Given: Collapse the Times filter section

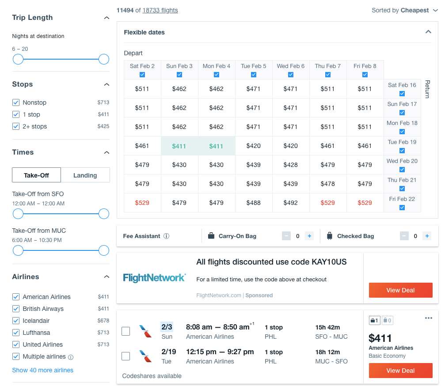Looking at the screenshot, I should tap(106, 152).
